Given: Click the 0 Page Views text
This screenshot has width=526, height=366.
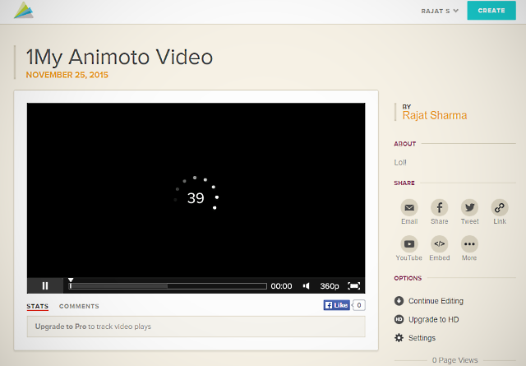Looking at the screenshot, I should coord(454,360).
